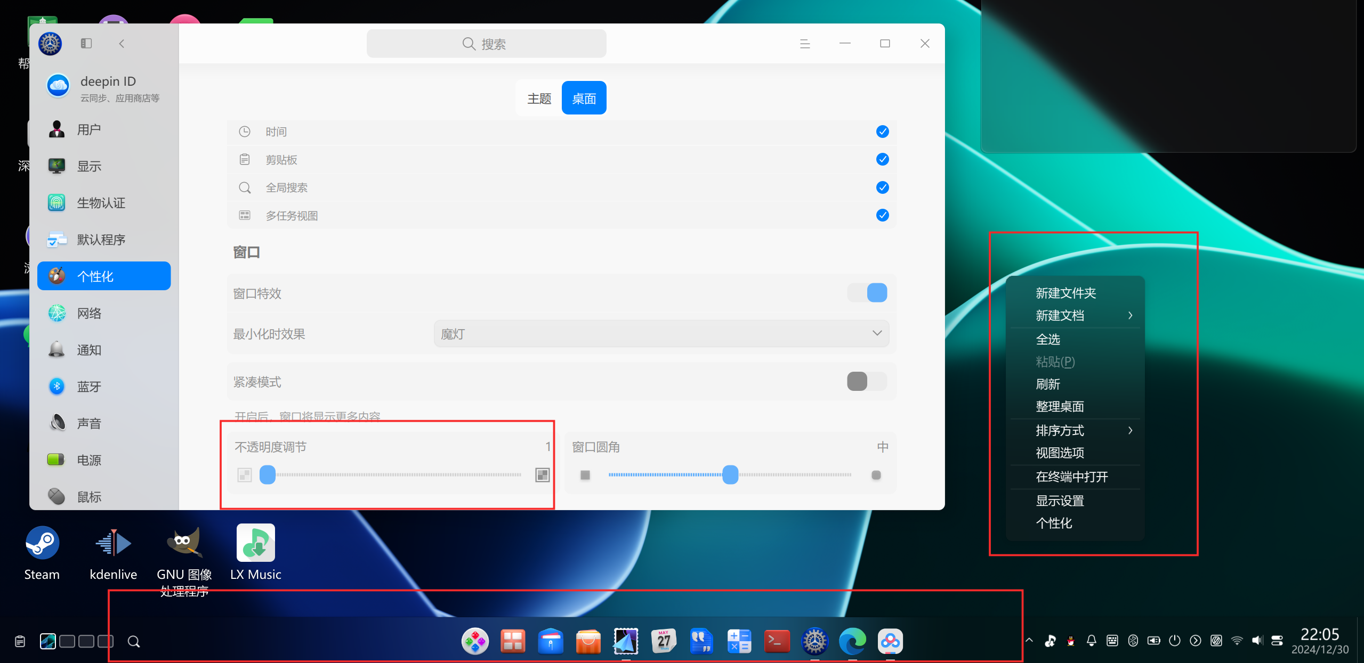Switch to the 主题 tab
Image resolution: width=1364 pixels, height=663 pixels.
[x=538, y=97]
